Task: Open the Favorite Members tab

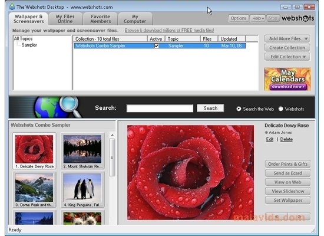Action: tap(100, 19)
